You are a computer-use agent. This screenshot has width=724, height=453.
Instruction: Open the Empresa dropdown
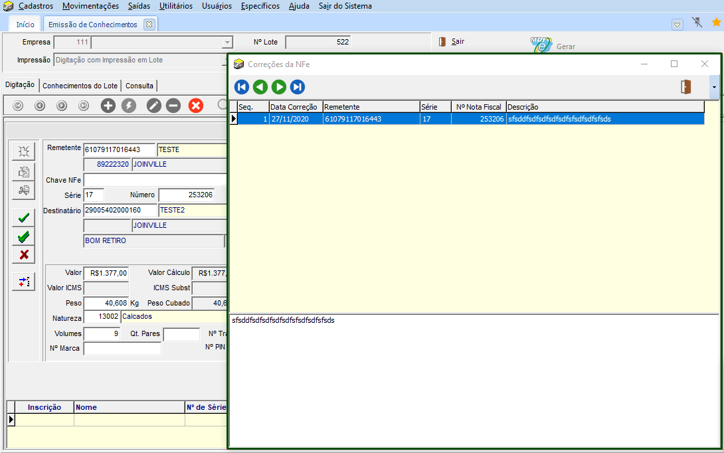pos(227,43)
